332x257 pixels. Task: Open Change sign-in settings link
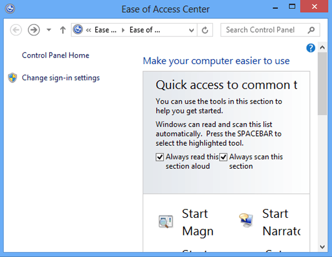coord(61,77)
